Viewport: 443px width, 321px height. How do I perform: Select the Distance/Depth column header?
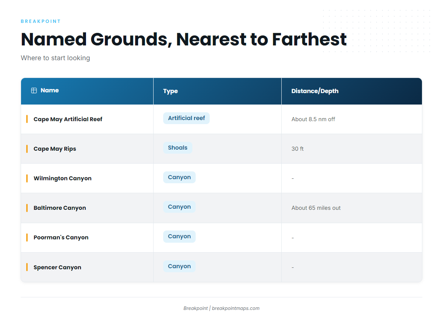(x=352, y=91)
